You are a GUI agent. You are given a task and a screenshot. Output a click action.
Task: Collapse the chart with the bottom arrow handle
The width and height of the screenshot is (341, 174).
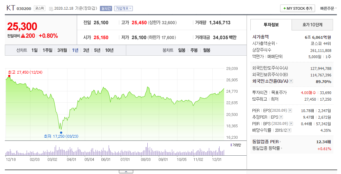click(x=126, y=172)
